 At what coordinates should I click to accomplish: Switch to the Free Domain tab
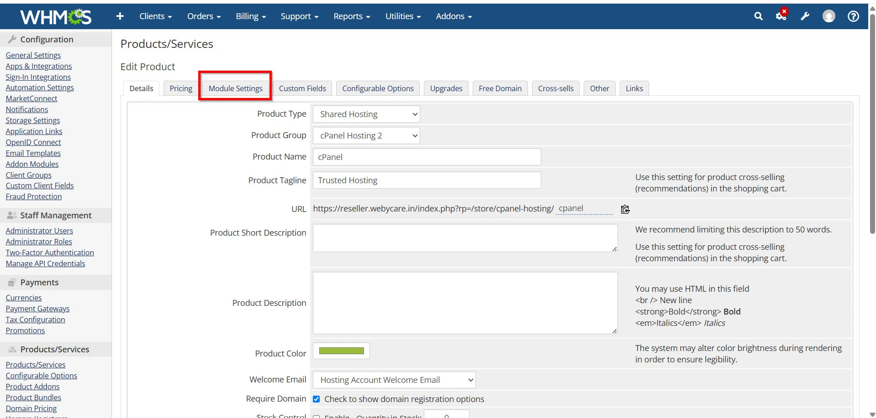click(x=500, y=88)
